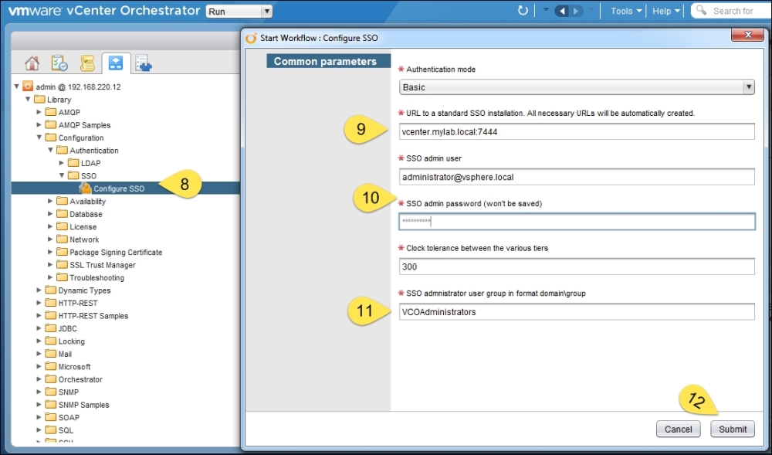Viewport: 772px width, 455px height.
Task: Click the Clock tolerance input field
Action: coord(576,267)
